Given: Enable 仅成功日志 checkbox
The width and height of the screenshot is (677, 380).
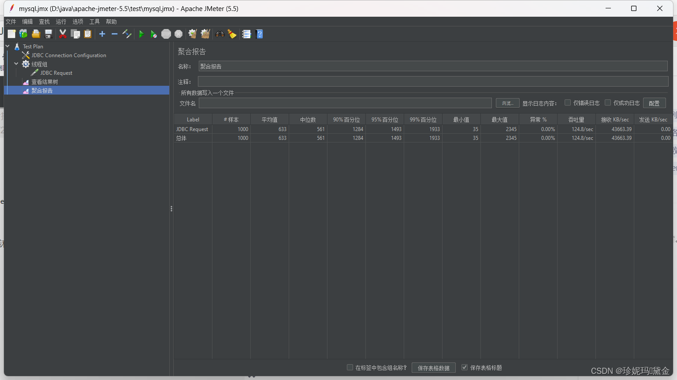Looking at the screenshot, I should [608, 102].
